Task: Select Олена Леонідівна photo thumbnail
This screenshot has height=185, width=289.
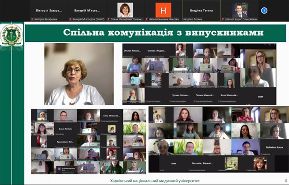Action: click(125, 10)
